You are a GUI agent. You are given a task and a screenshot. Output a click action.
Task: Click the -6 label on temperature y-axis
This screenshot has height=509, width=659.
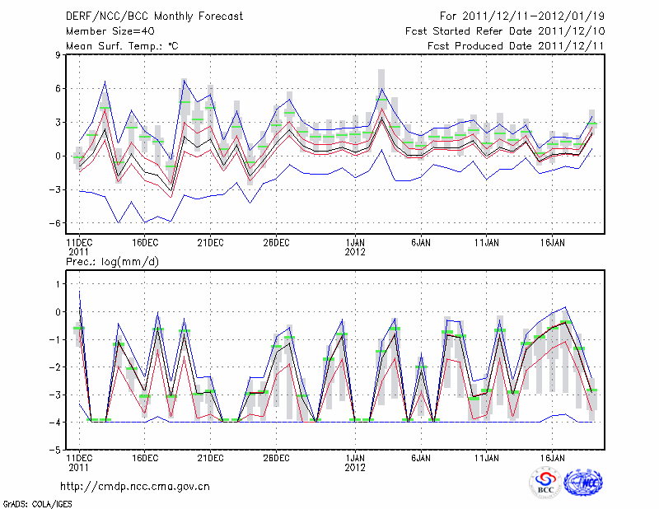click(x=54, y=223)
